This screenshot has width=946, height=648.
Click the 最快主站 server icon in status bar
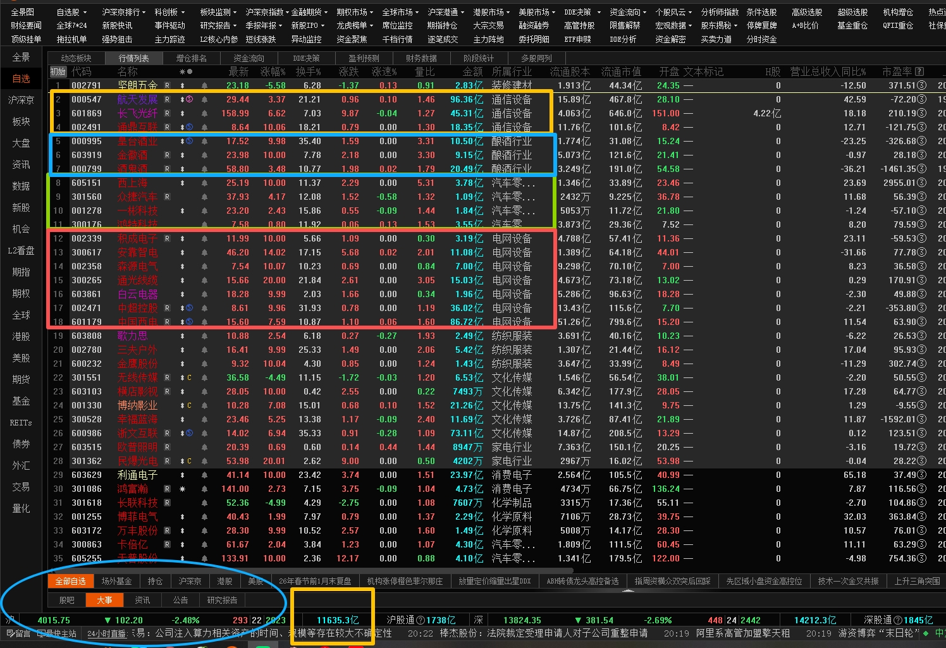pyautogui.click(x=40, y=633)
